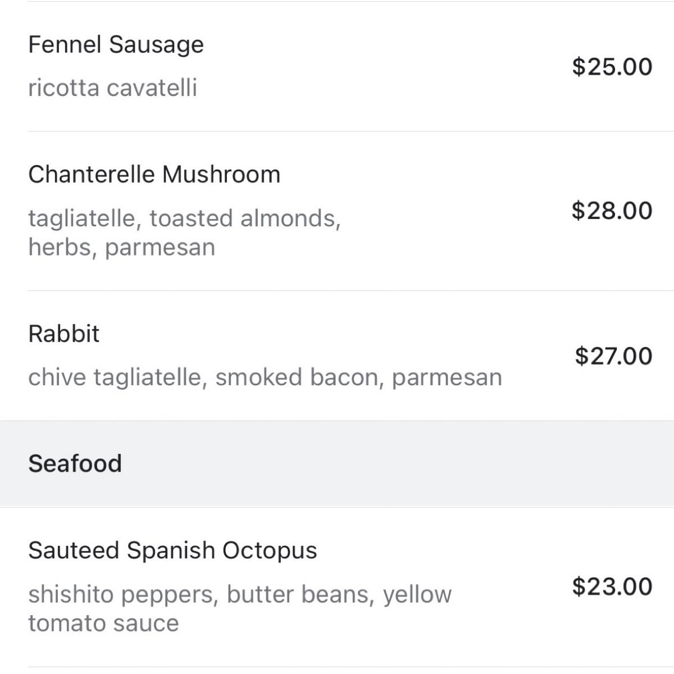Click the ricotta cavatelli description
The image size is (674, 674).
click(x=112, y=88)
